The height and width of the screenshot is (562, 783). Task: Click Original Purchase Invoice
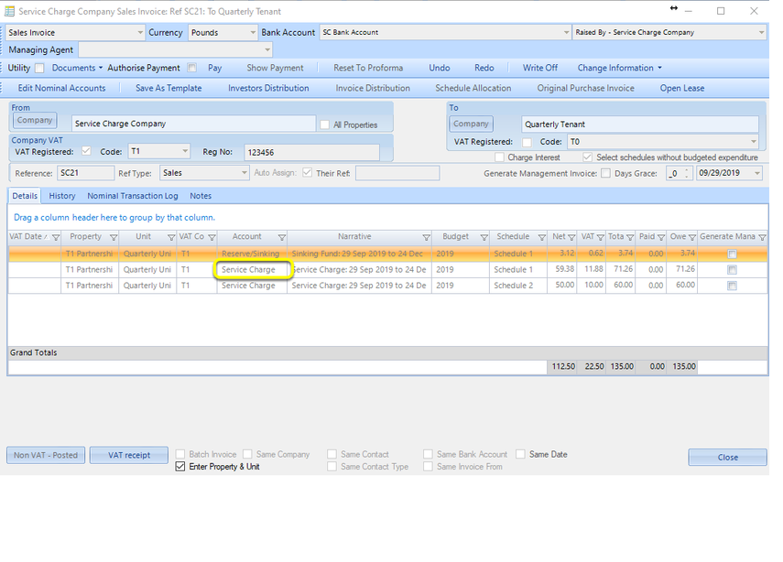(585, 89)
